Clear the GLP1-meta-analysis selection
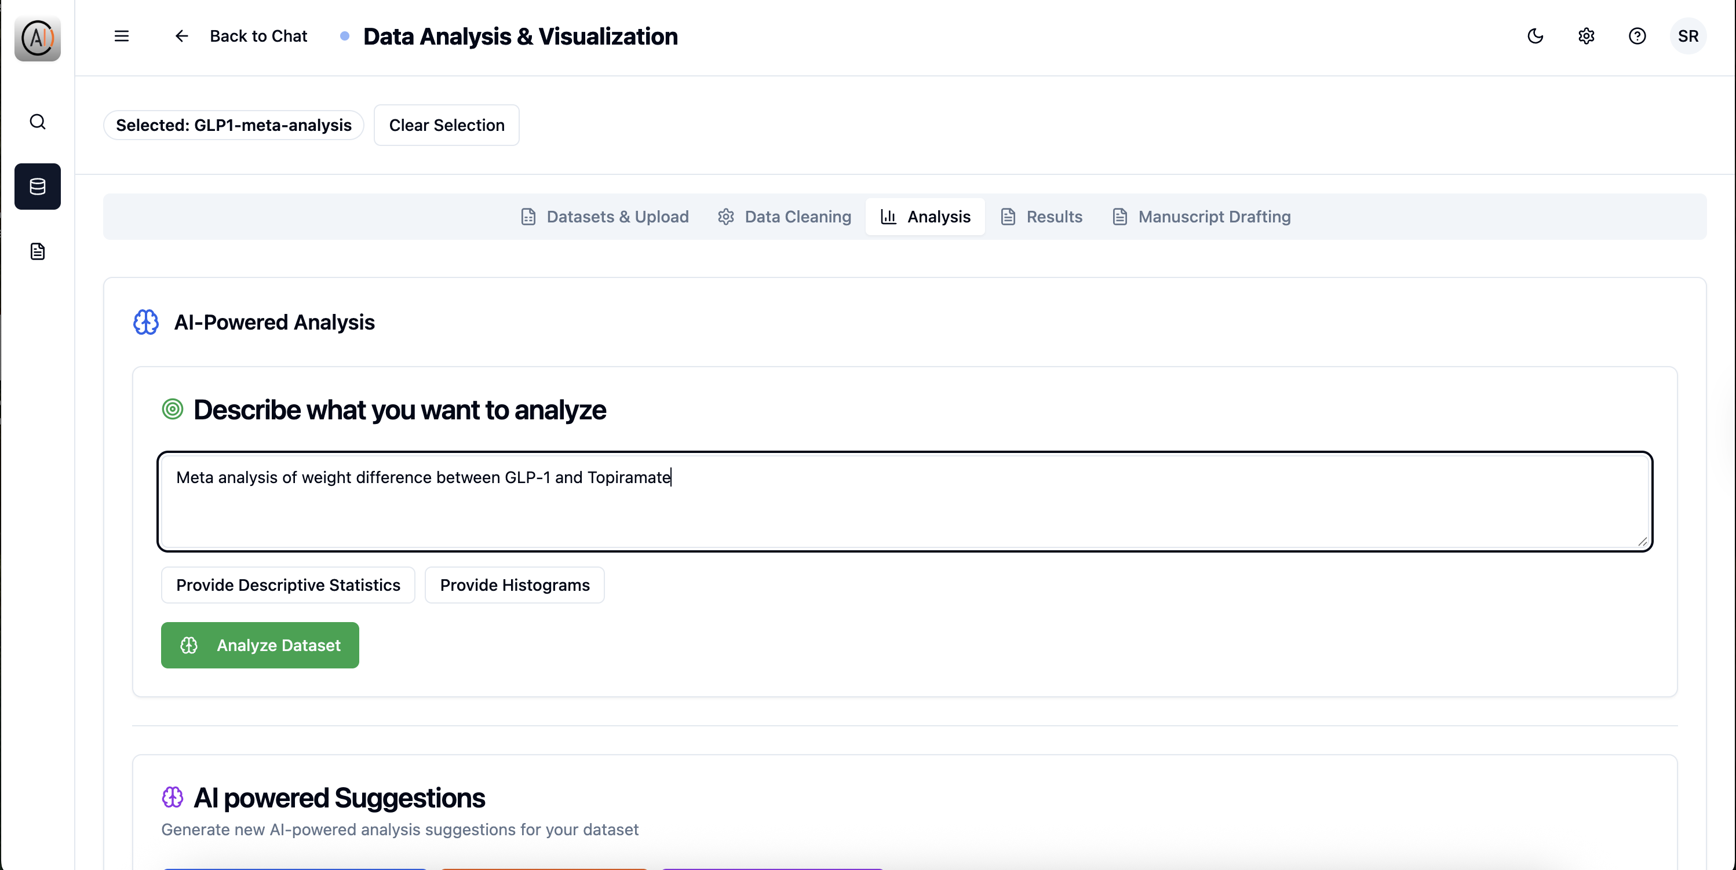This screenshot has width=1736, height=870. tap(446, 125)
